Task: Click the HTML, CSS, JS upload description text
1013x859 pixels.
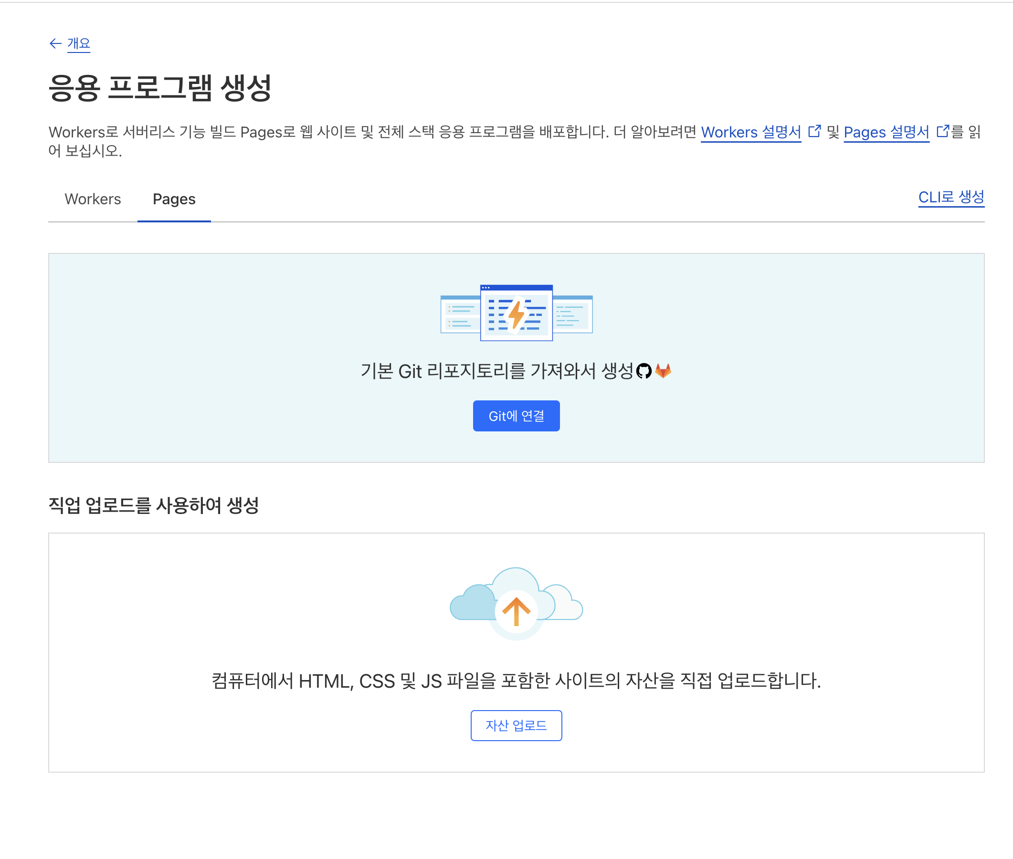Action: tap(516, 681)
